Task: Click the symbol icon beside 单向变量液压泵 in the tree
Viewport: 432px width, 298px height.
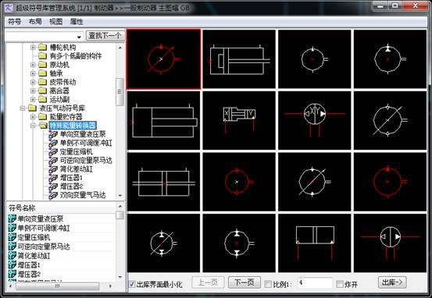Action: [53, 134]
